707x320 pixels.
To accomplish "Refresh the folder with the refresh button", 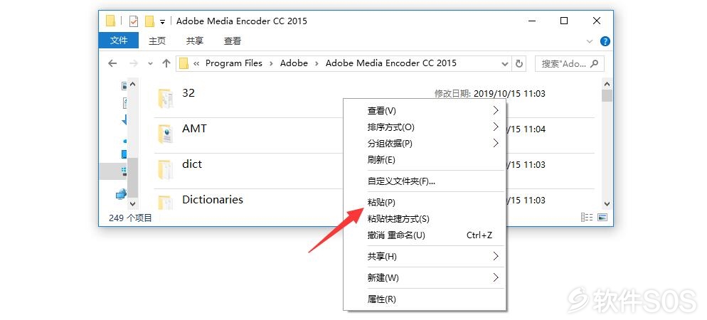I will (x=519, y=63).
